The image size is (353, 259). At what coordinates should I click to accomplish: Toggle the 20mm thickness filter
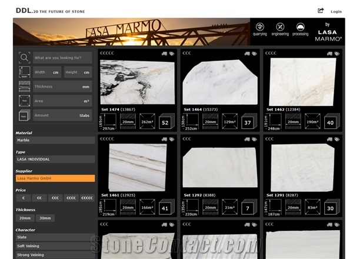click(25, 218)
